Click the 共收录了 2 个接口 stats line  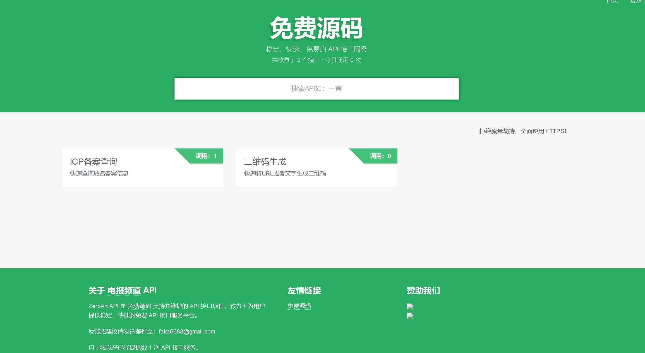click(316, 60)
